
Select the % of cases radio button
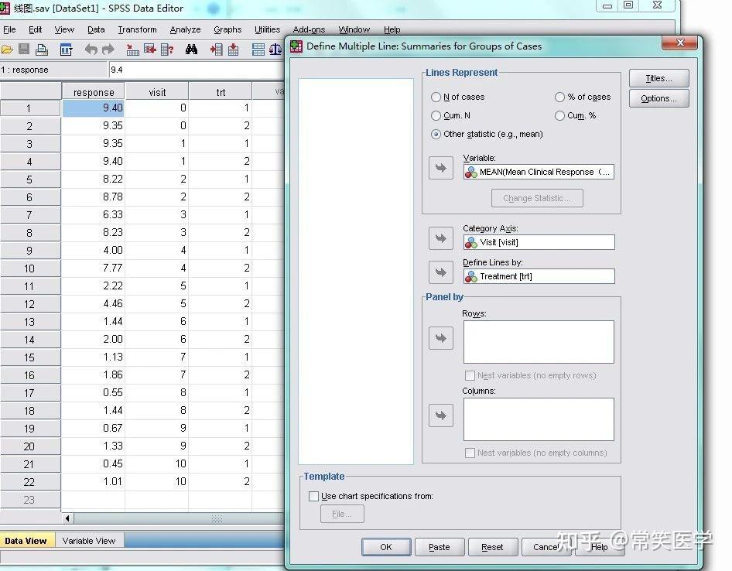pyautogui.click(x=559, y=97)
